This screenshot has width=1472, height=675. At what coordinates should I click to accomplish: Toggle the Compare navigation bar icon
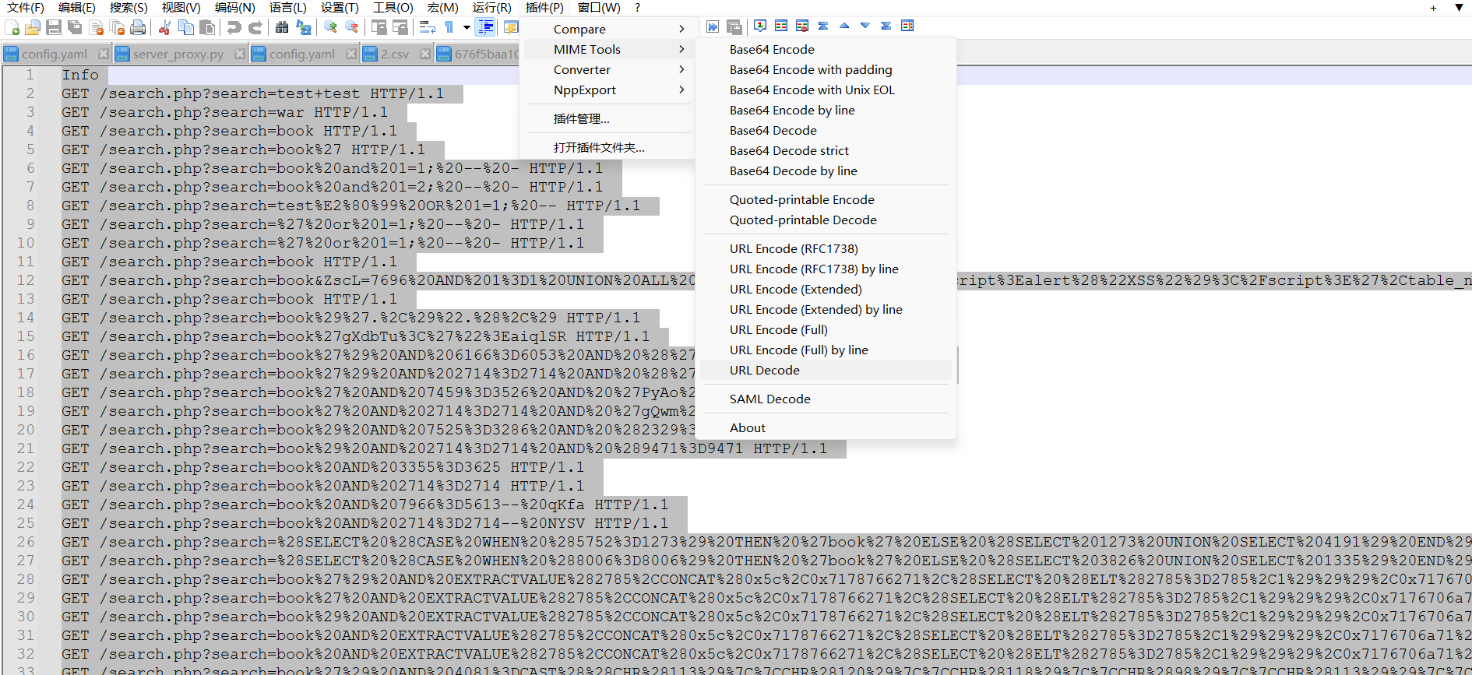coord(907,26)
